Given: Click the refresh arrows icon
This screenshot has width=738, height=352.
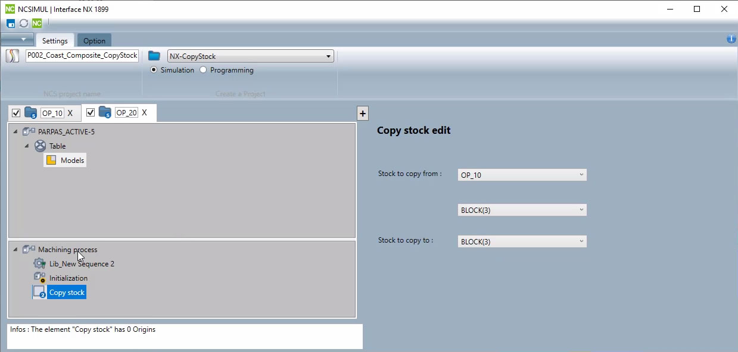Looking at the screenshot, I should [24, 23].
